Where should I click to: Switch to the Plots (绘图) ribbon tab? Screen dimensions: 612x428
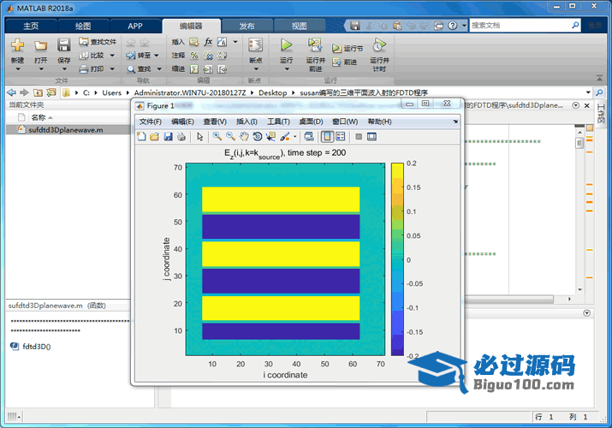[83, 26]
